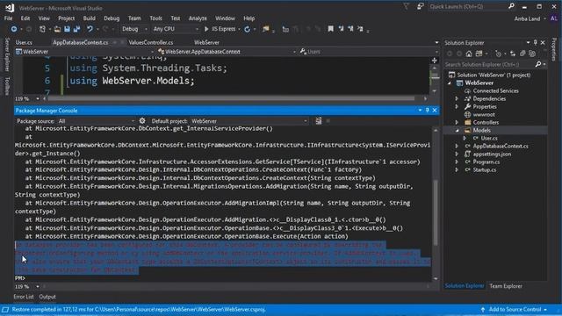The image size is (562, 316).
Task: Select appsettings.json in Solution Explorer
Action: tap(492, 154)
